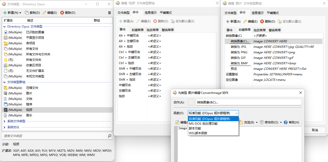Open 替换菜单 subtab in 视频 window
The height and width of the screenshot is (162, 328).
click(168, 30)
